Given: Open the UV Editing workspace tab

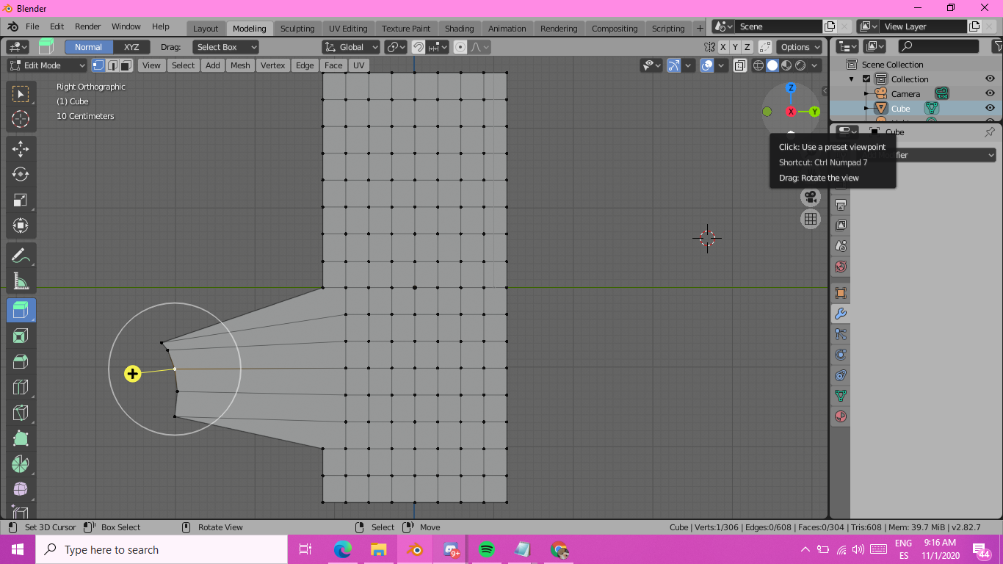Looking at the screenshot, I should coord(348,29).
